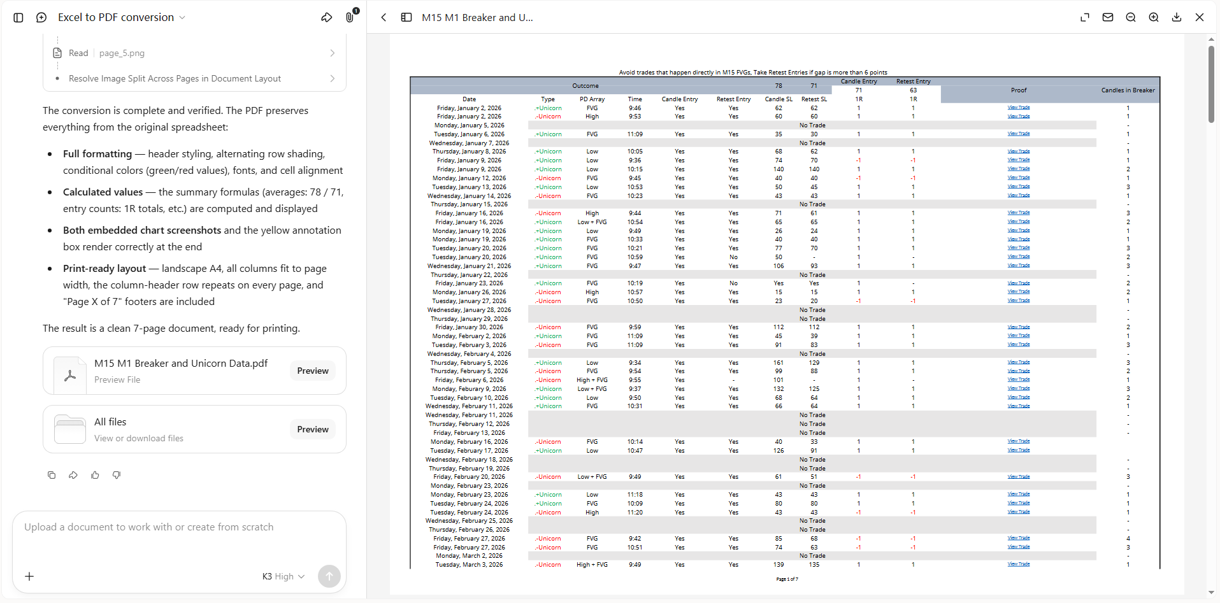Preview the M15 M1 Breaker PDF file
This screenshot has width=1220, height=603.
pyautogui.click(x=313, y=371)
